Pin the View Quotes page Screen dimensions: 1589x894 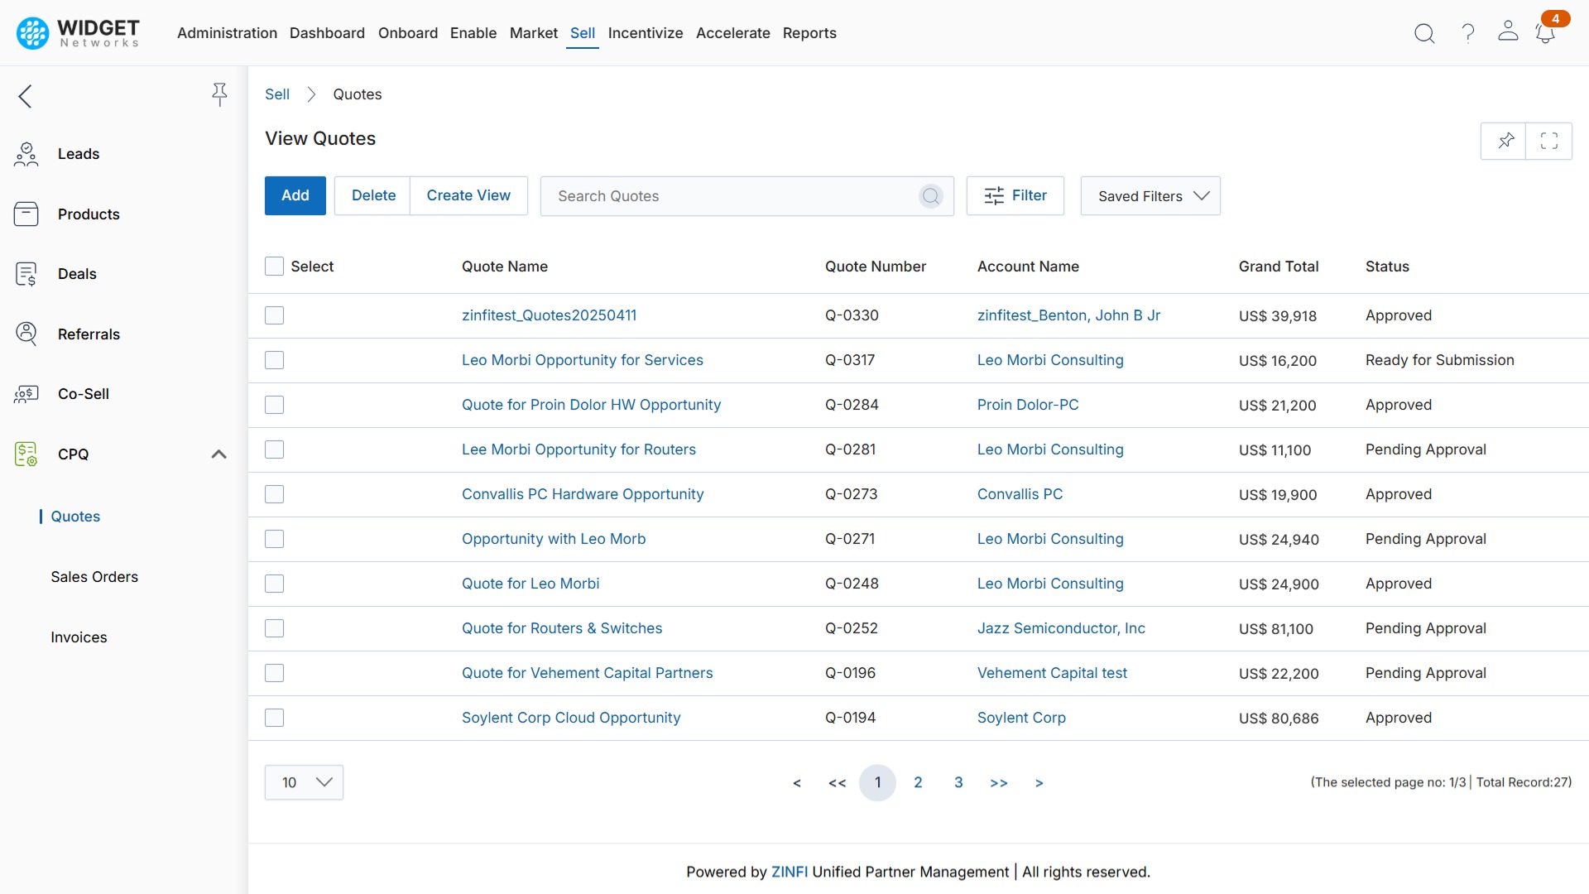coord(1505,141)
